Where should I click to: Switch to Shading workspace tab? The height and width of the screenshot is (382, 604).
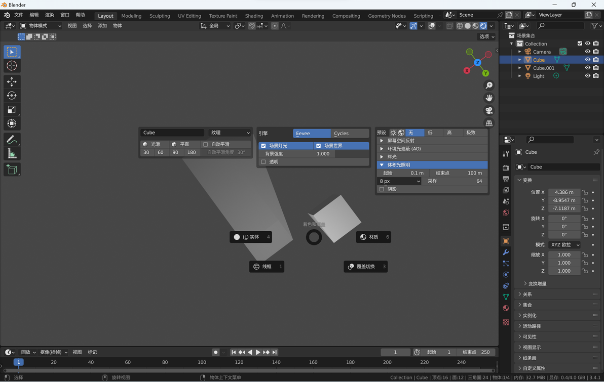point(254,16)
